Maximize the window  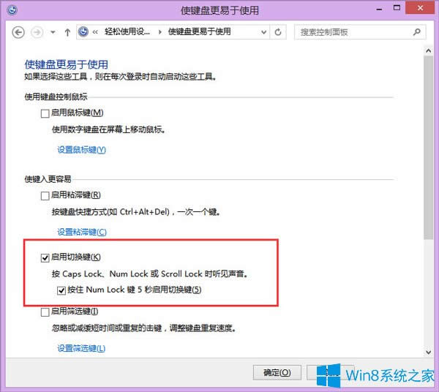tap(397, 8)
